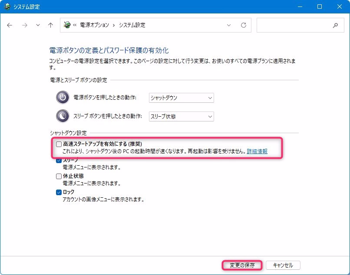Click the 電源オプション breadcrumb
350x275 pixels.
coord(94,25)
